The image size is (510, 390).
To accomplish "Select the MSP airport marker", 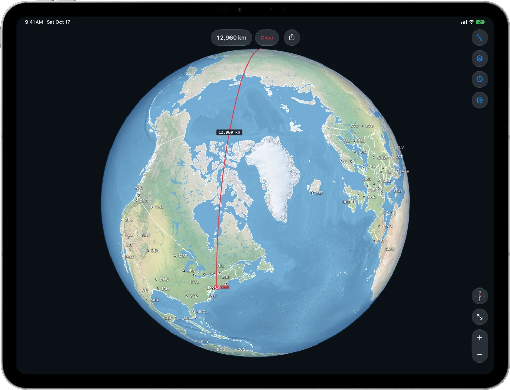I will [175, 256].
